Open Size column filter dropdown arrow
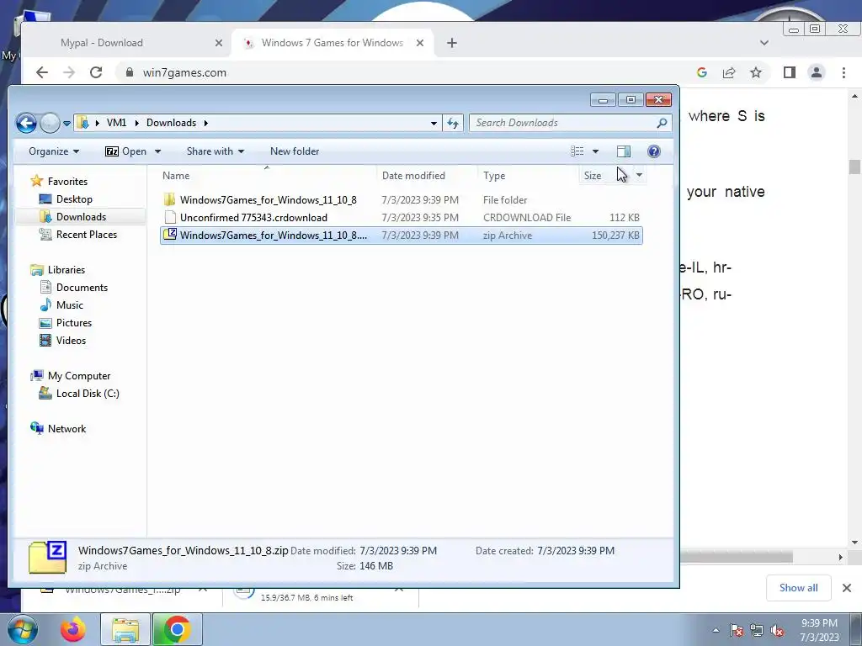This screenshot has width=862, height=646. tap(639, 176)
